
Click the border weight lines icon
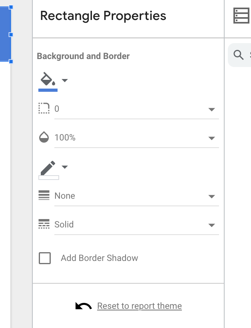point(44,195)
